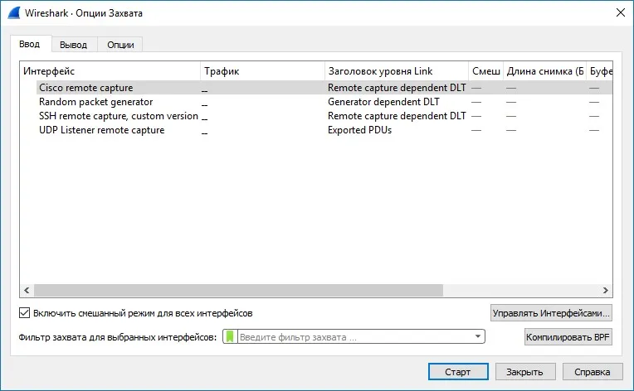This screenshot has width=634, height=391.
Task: Click the Закрыть button
Action: (x=524, y=372)
